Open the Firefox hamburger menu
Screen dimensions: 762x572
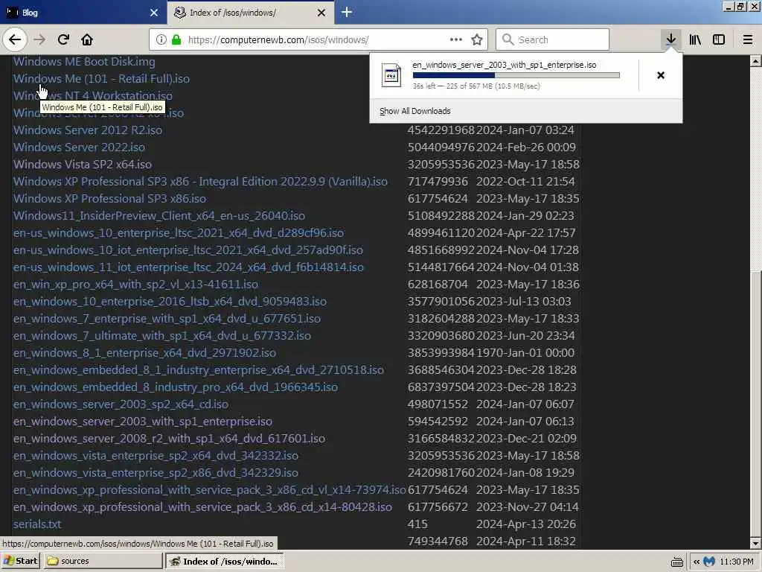[748, 39]
